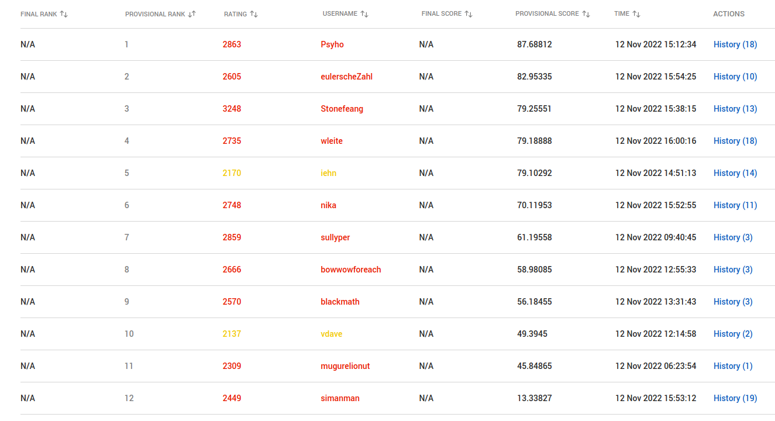775x421 pixels.
Task: Sort by Final Rank arrows icon
Action: [64, 14]
